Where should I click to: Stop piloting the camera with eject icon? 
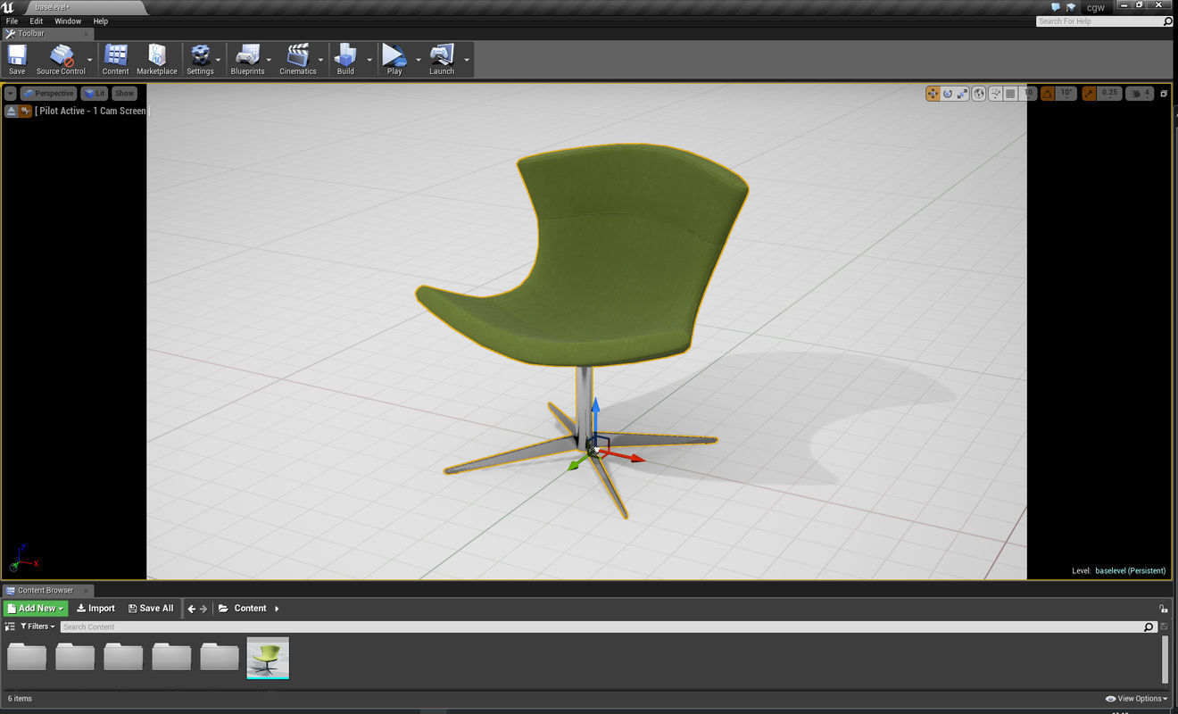pos(9,110)
